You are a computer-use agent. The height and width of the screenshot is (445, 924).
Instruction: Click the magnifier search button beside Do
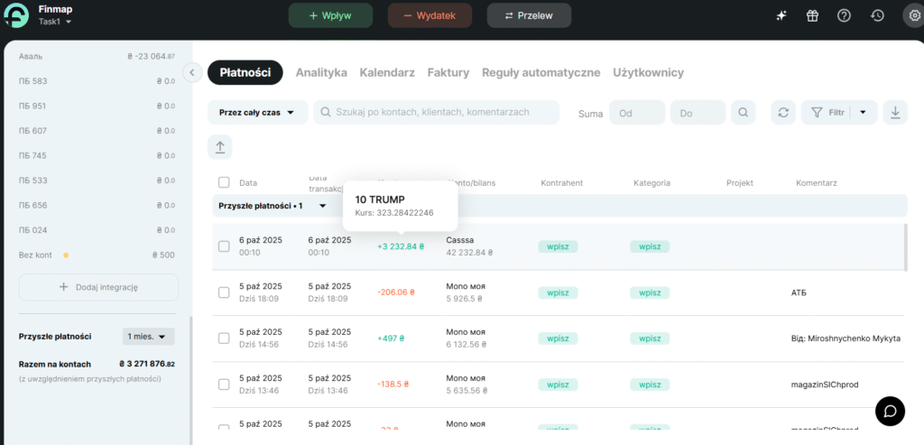pos(743,113)
